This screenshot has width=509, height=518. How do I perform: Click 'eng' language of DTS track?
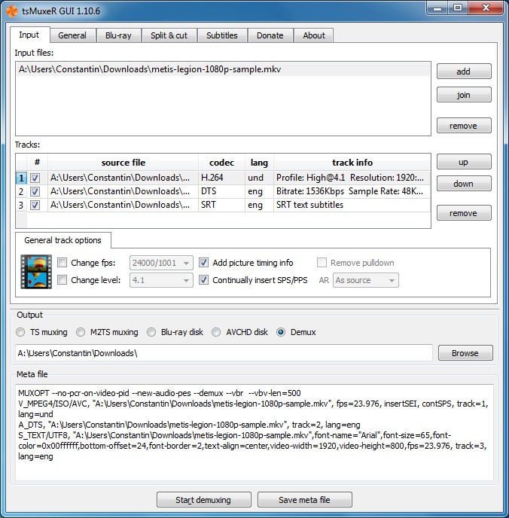point(259,191)
